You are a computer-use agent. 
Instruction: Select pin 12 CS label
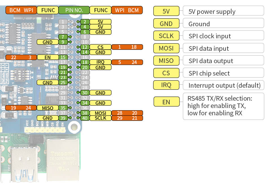[x=100, y=47]
